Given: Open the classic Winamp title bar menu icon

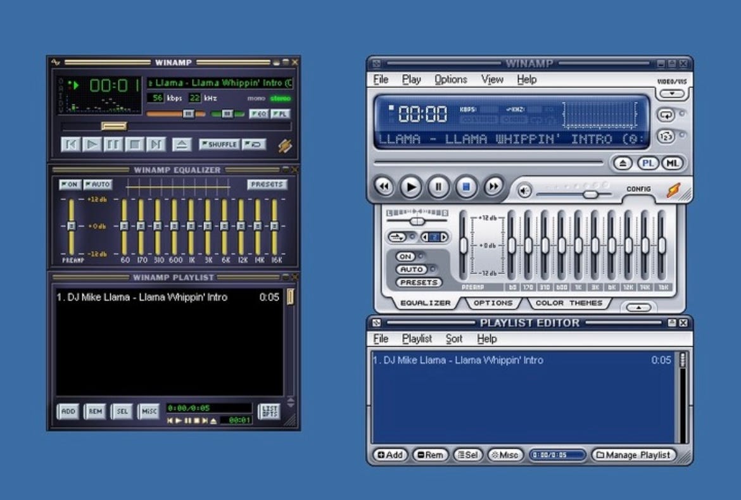Looking at the screenshot, I should click(56, 62).
